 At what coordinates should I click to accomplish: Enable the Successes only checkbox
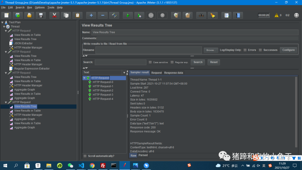point(260,50)
